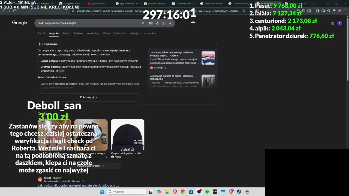
Task: Click the zoom magnifier icon in address bar
Action: [244, 11]
